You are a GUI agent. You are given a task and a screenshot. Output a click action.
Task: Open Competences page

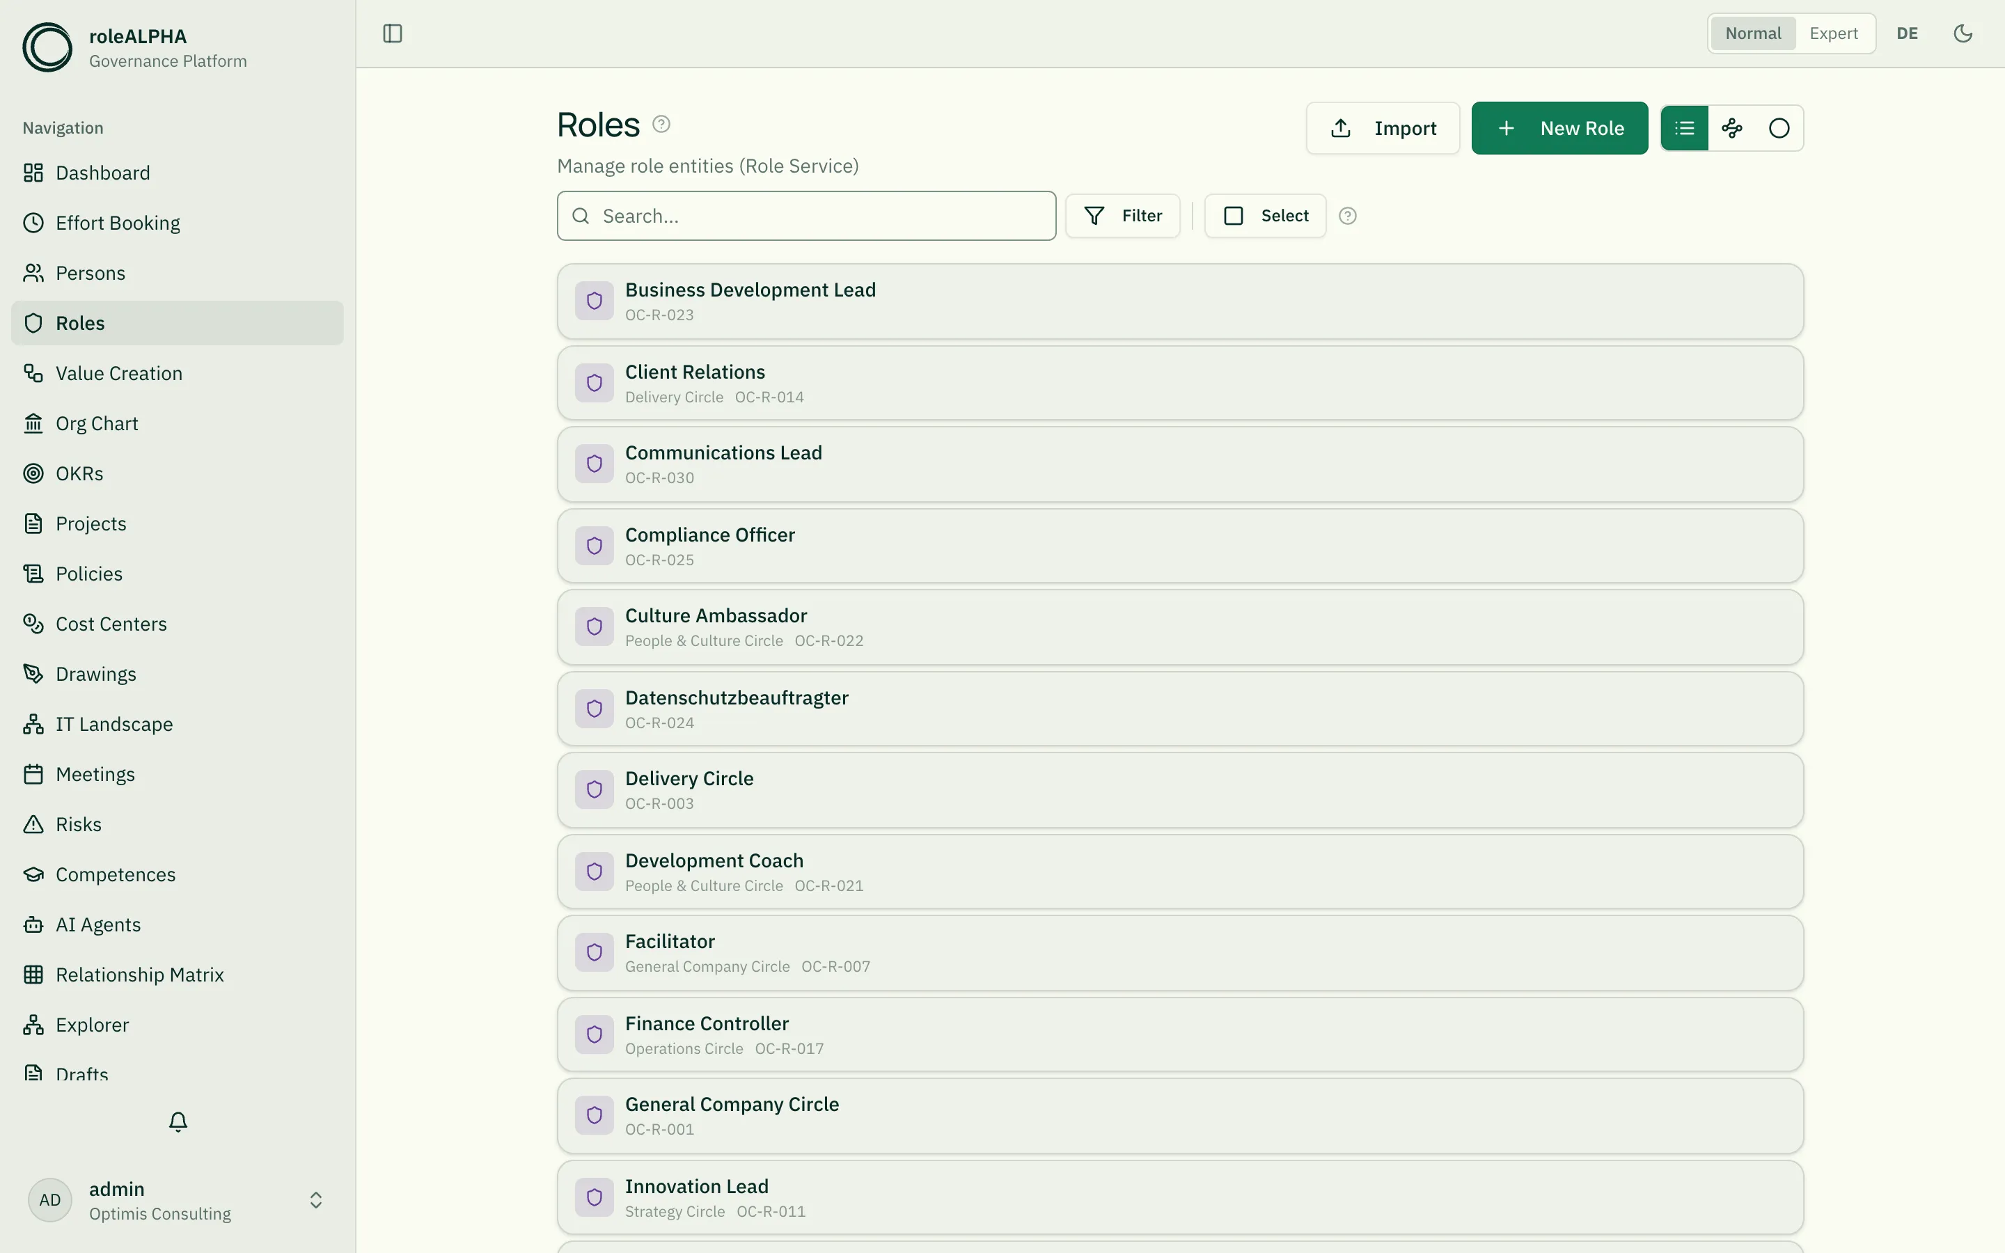pos(178,874)
